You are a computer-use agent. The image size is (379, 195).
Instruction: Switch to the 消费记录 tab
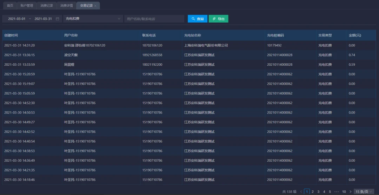[47, 6]
